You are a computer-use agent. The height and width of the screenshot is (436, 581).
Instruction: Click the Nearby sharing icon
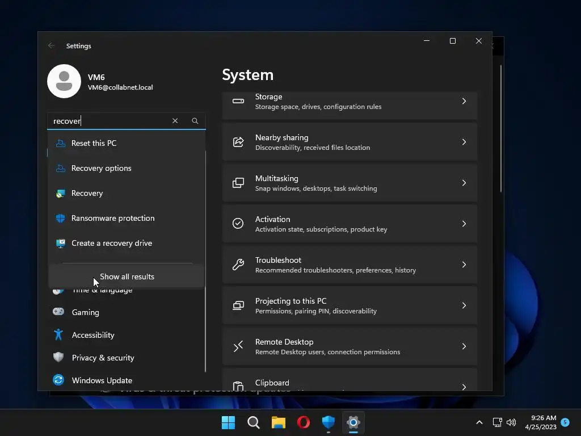tap(238, 142)
